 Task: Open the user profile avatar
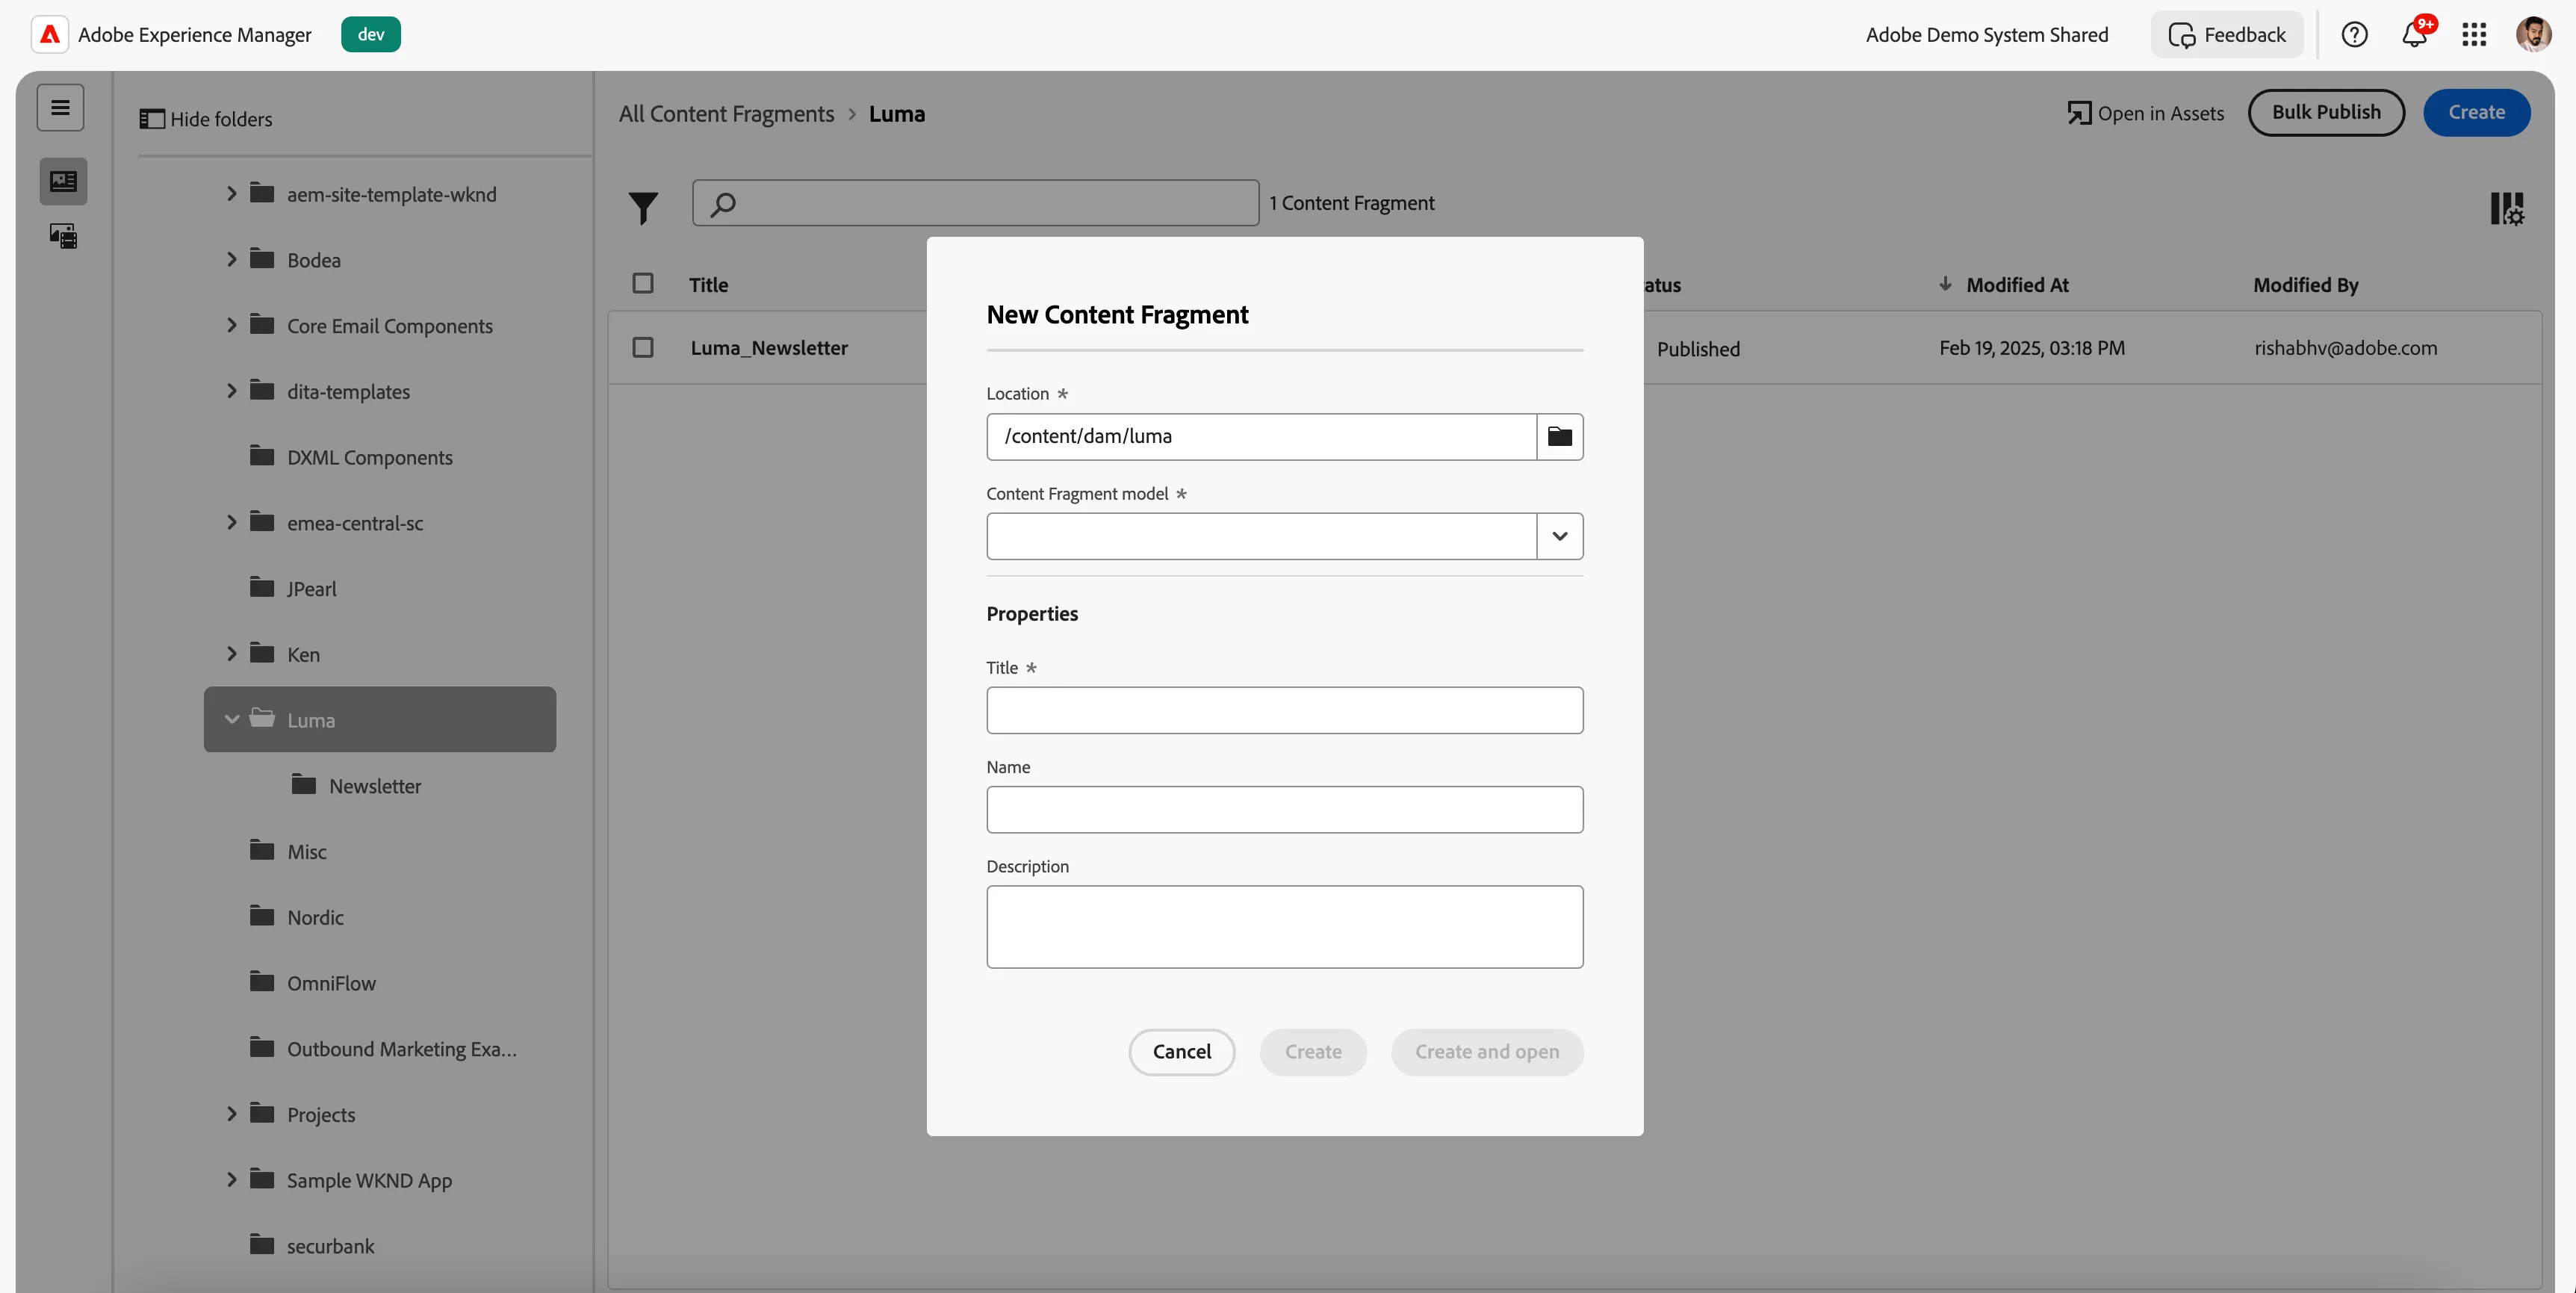click(2533, 35)
